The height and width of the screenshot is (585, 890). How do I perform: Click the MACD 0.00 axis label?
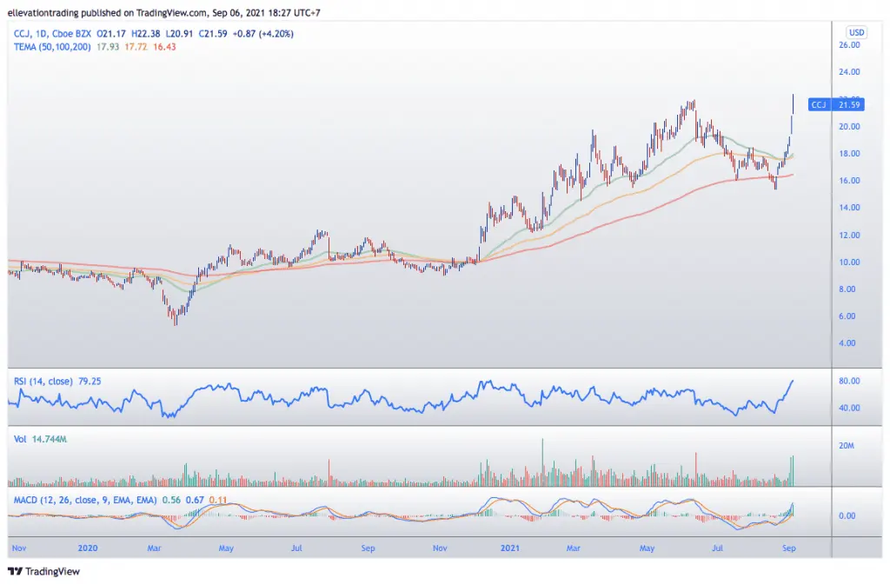pos(847,515)
